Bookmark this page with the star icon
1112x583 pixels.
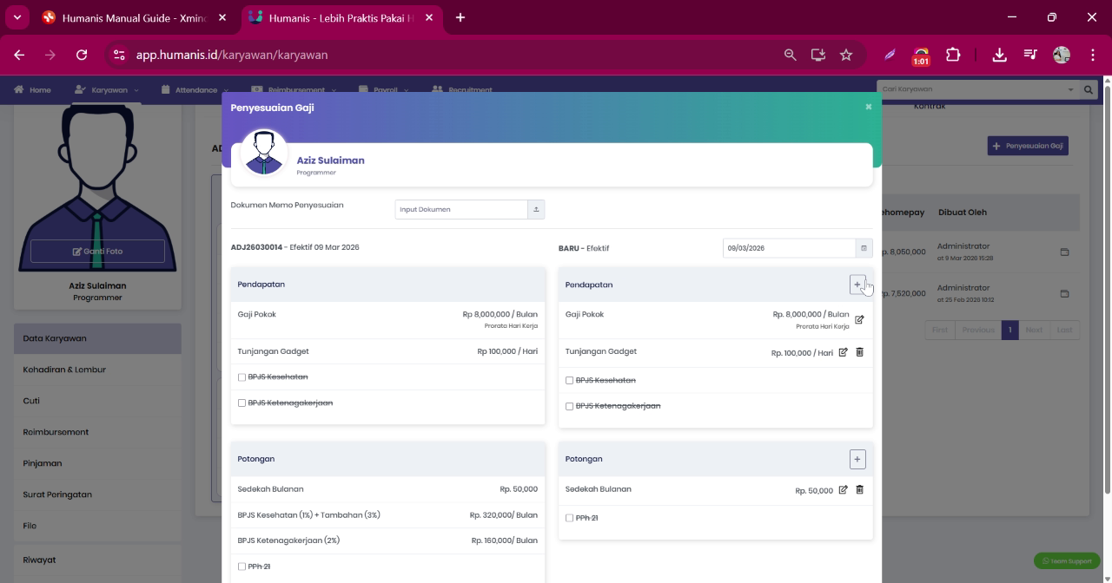(x=846, y=55)
